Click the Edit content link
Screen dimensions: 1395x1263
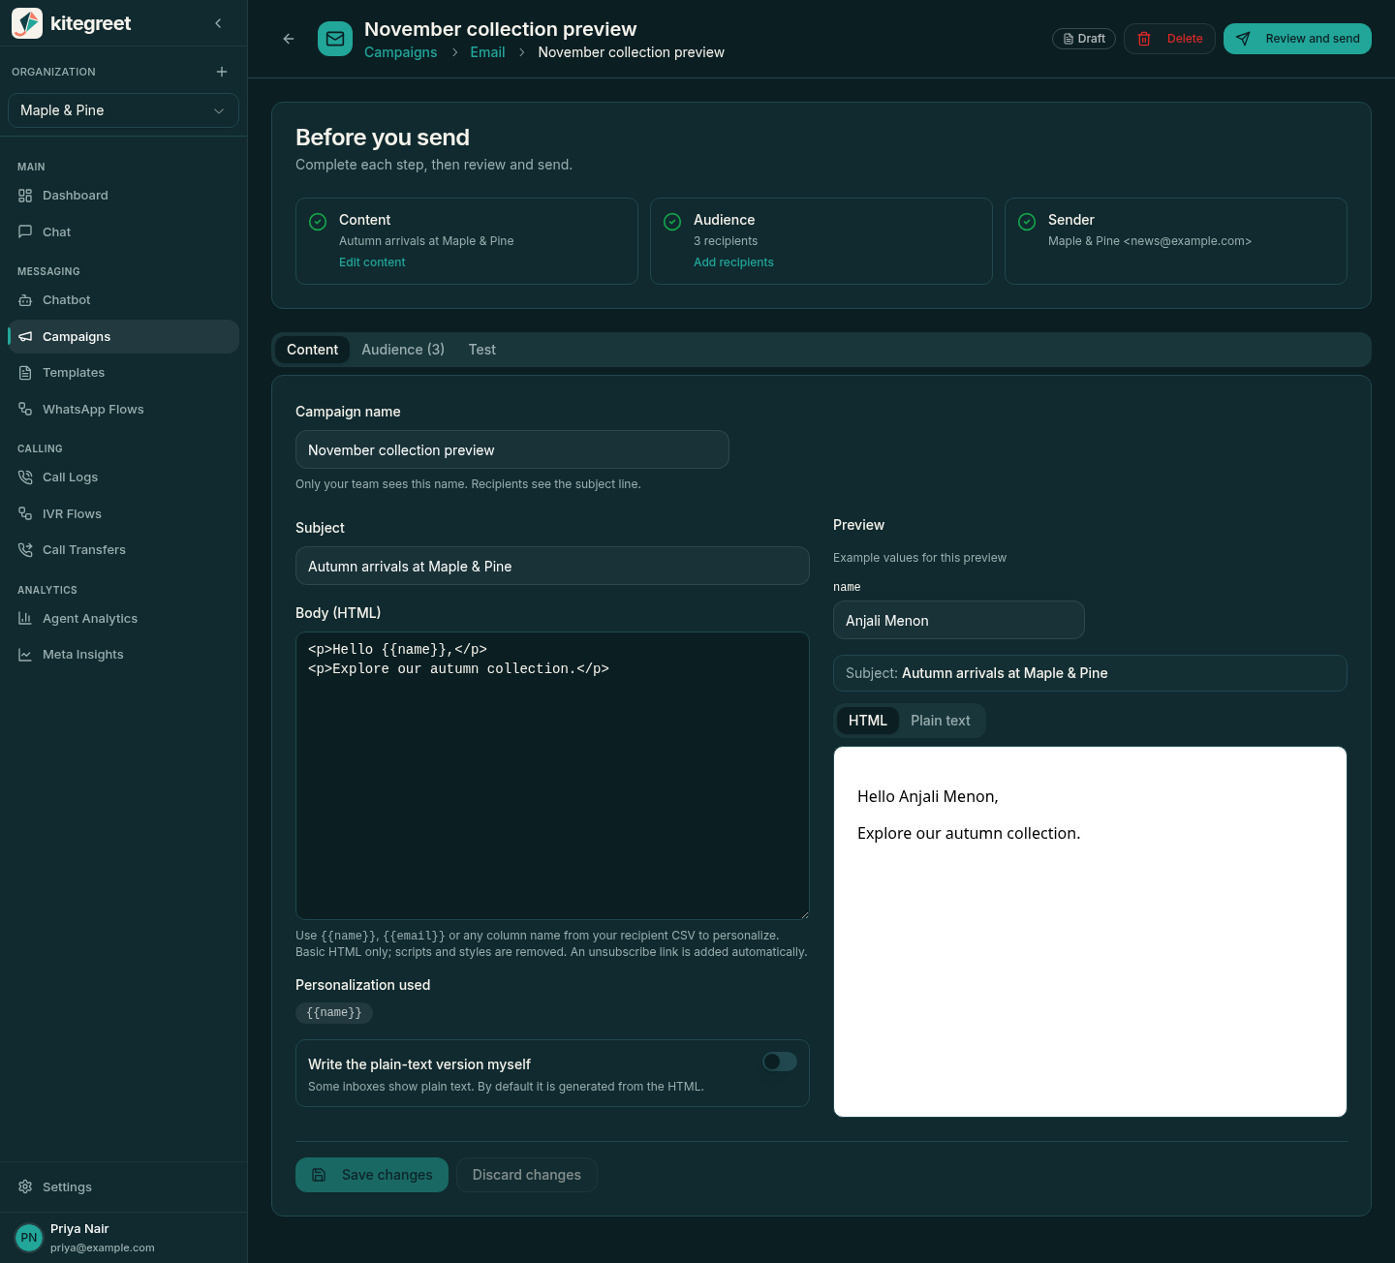372,262
